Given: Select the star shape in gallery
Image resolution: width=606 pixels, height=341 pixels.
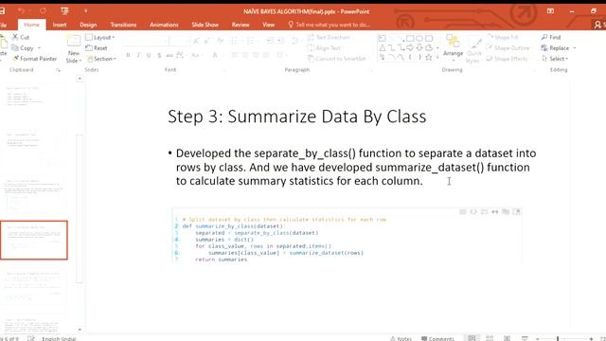Looking at the screenshot, I should click(429, 57).
